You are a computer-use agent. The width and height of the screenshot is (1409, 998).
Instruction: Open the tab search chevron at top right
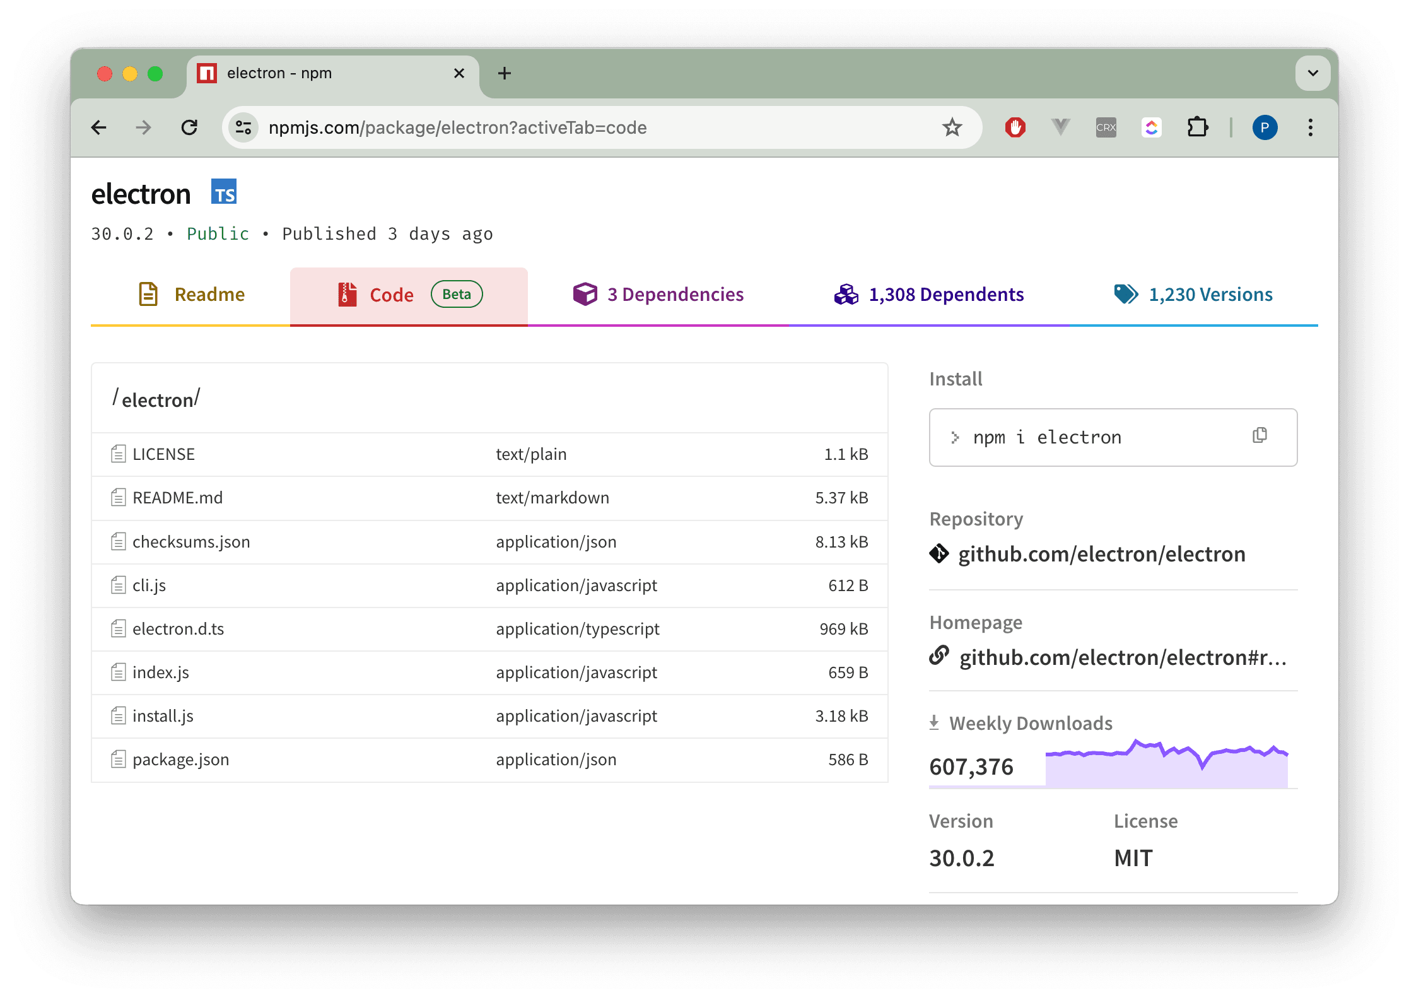1313,73
